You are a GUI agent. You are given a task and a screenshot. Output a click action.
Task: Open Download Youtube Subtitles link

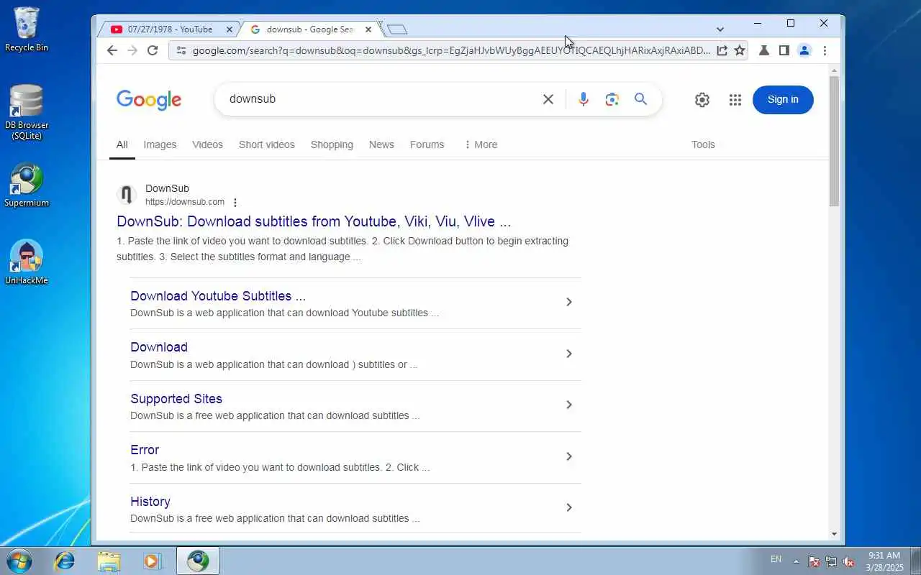tap(218, 296)
